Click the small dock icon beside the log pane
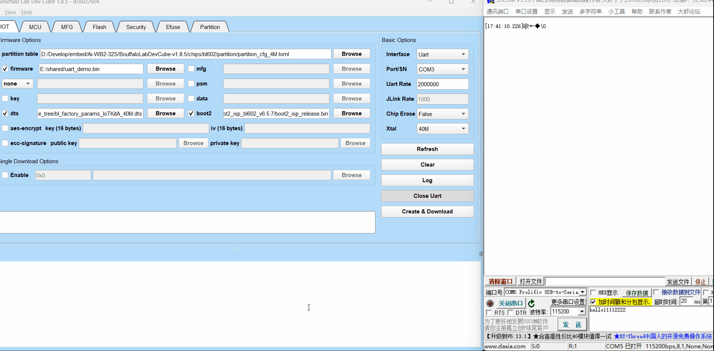This screenshot has width=714, height=351. pos(481,254)
